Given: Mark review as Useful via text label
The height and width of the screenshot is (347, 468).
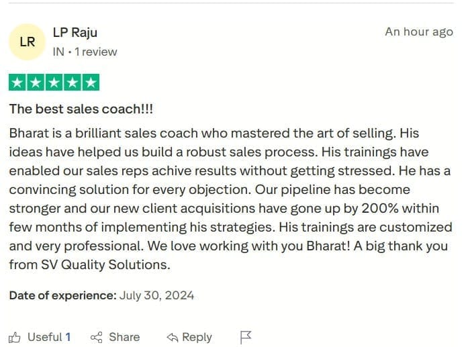Looking at the screenshot, I should click(x=45, y=337).
